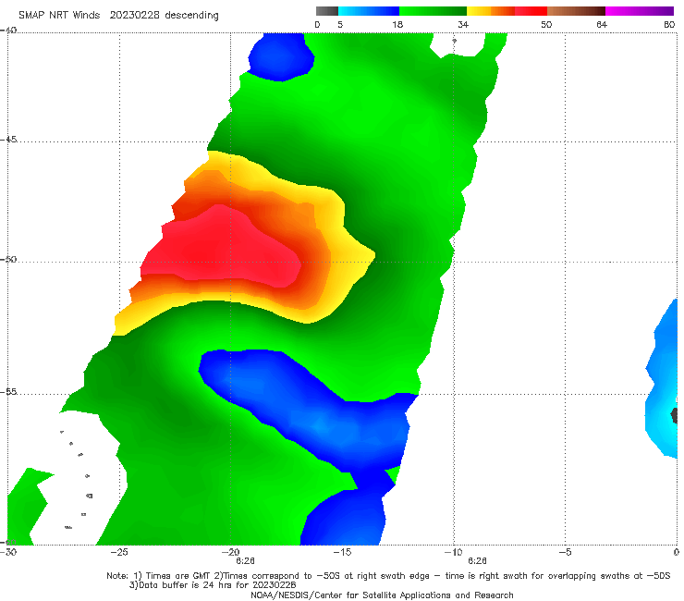Click the longitude axis label '-10'

coord(453,552)
